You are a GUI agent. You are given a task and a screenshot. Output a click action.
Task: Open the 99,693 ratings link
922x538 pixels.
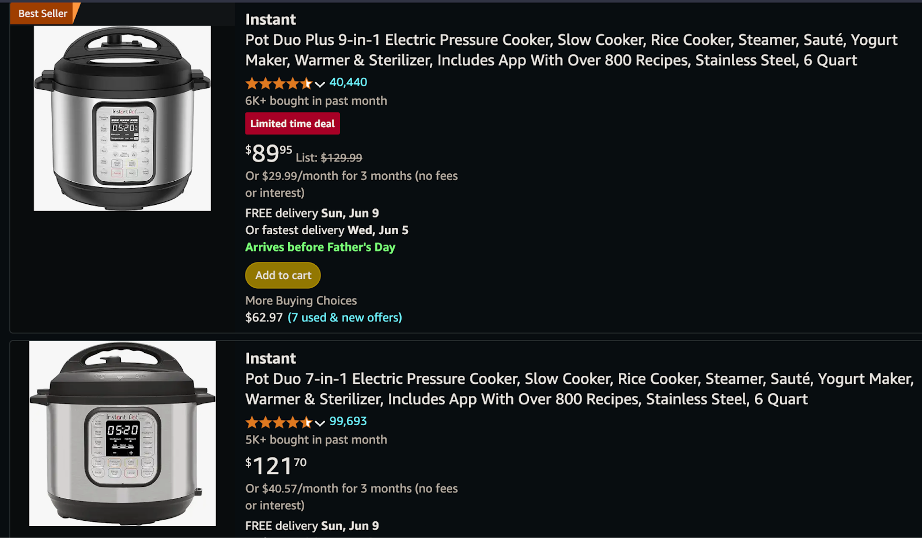pos(347,421)
